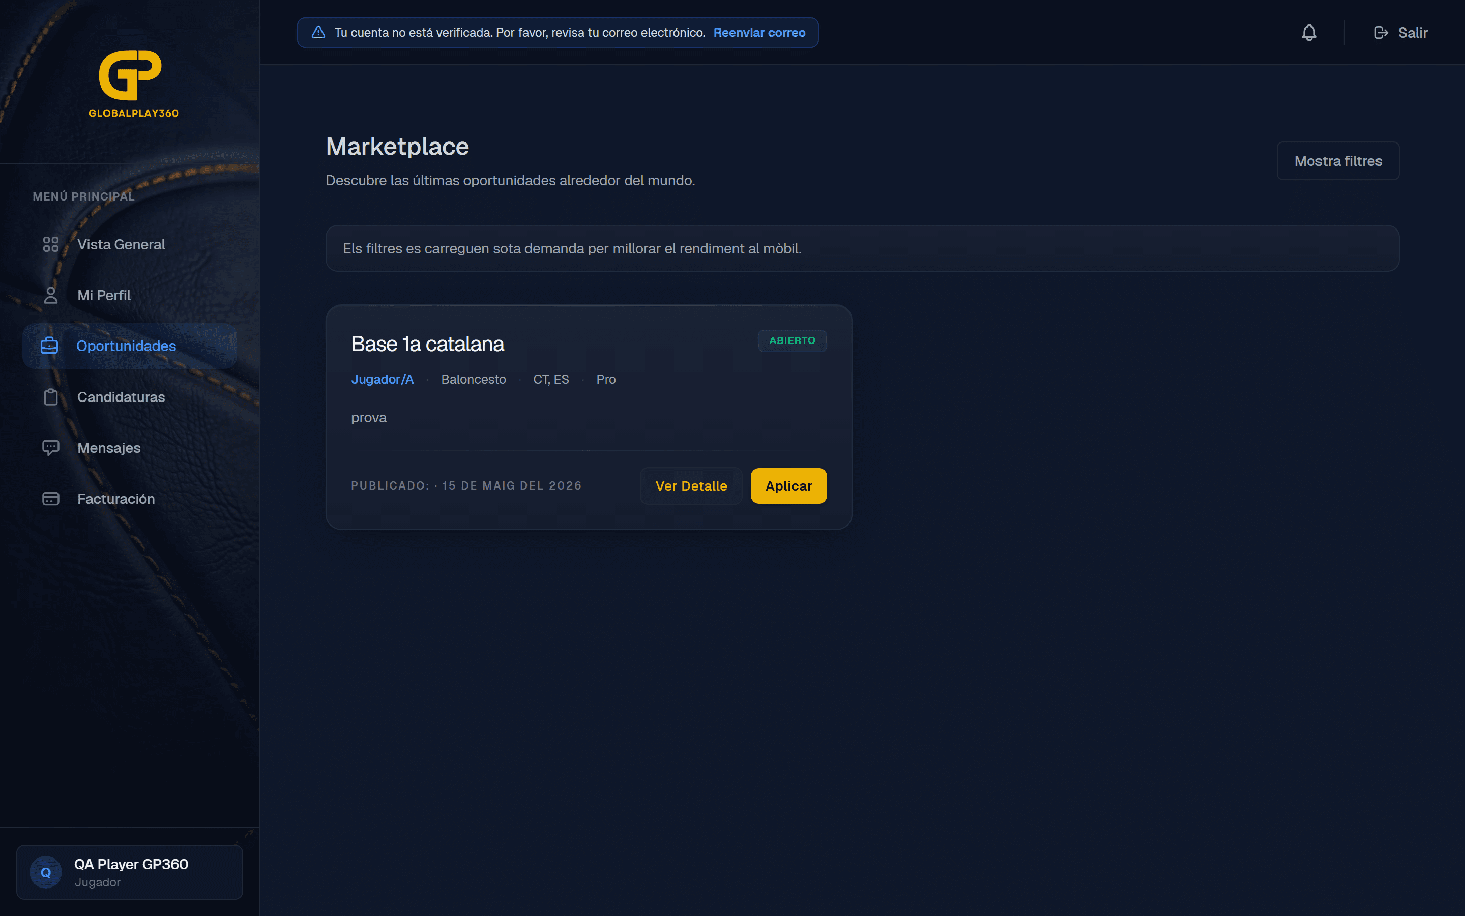1465x916 pixels.
Task: Click the Vista General grid icon
Action: coord(51,244)
